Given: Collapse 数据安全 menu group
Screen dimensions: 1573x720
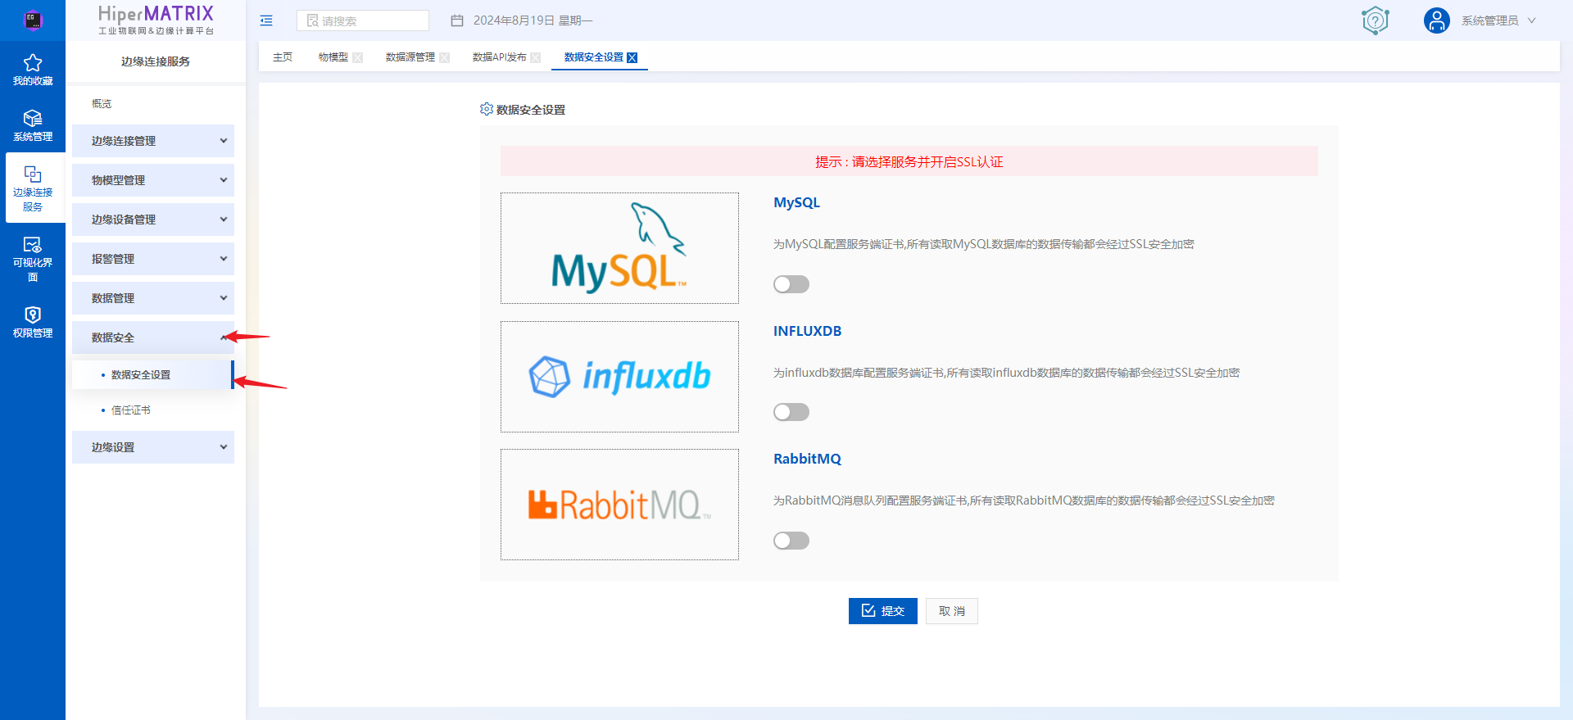Looking at the screenshot, I should (x=153, y=337).
